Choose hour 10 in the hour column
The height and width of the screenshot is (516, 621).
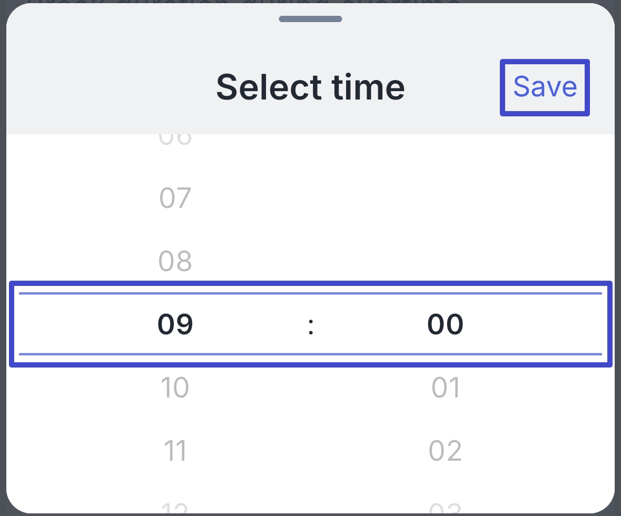tap(175, 388)
